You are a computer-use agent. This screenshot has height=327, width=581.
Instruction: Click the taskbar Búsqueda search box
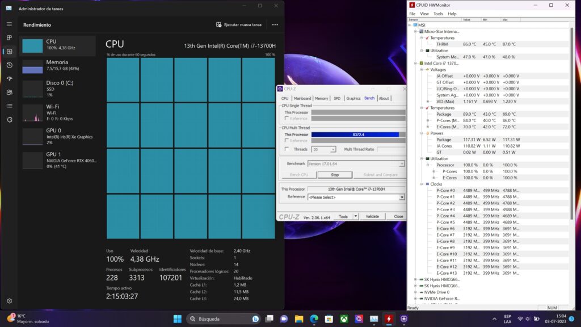[x=224, y=319]
